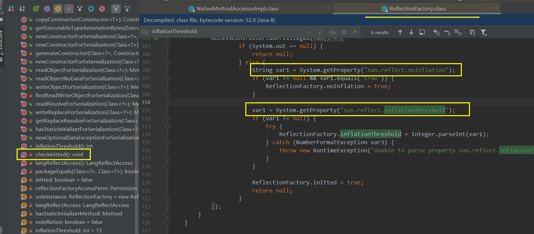
Task: Select writeObjectForSerialization method
Action: coord(87,87)
